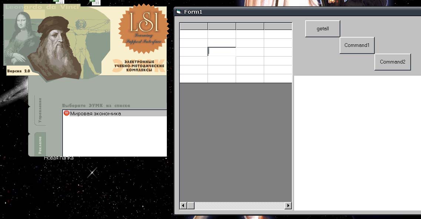The width and height of the screenshot is (421, 219).
Task: Click the horizontal scrollbar thumb under the grid
Action: 191,205
